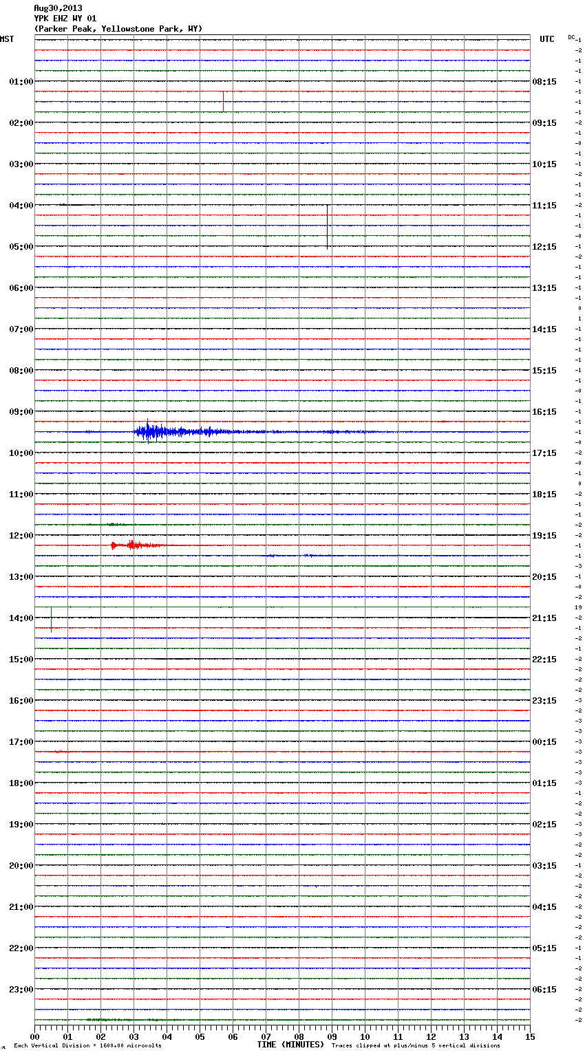Click the MST column header

[x=7, y=39]
